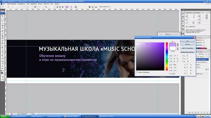
Task: Select the R red radio button
Action: pos(170,65)
